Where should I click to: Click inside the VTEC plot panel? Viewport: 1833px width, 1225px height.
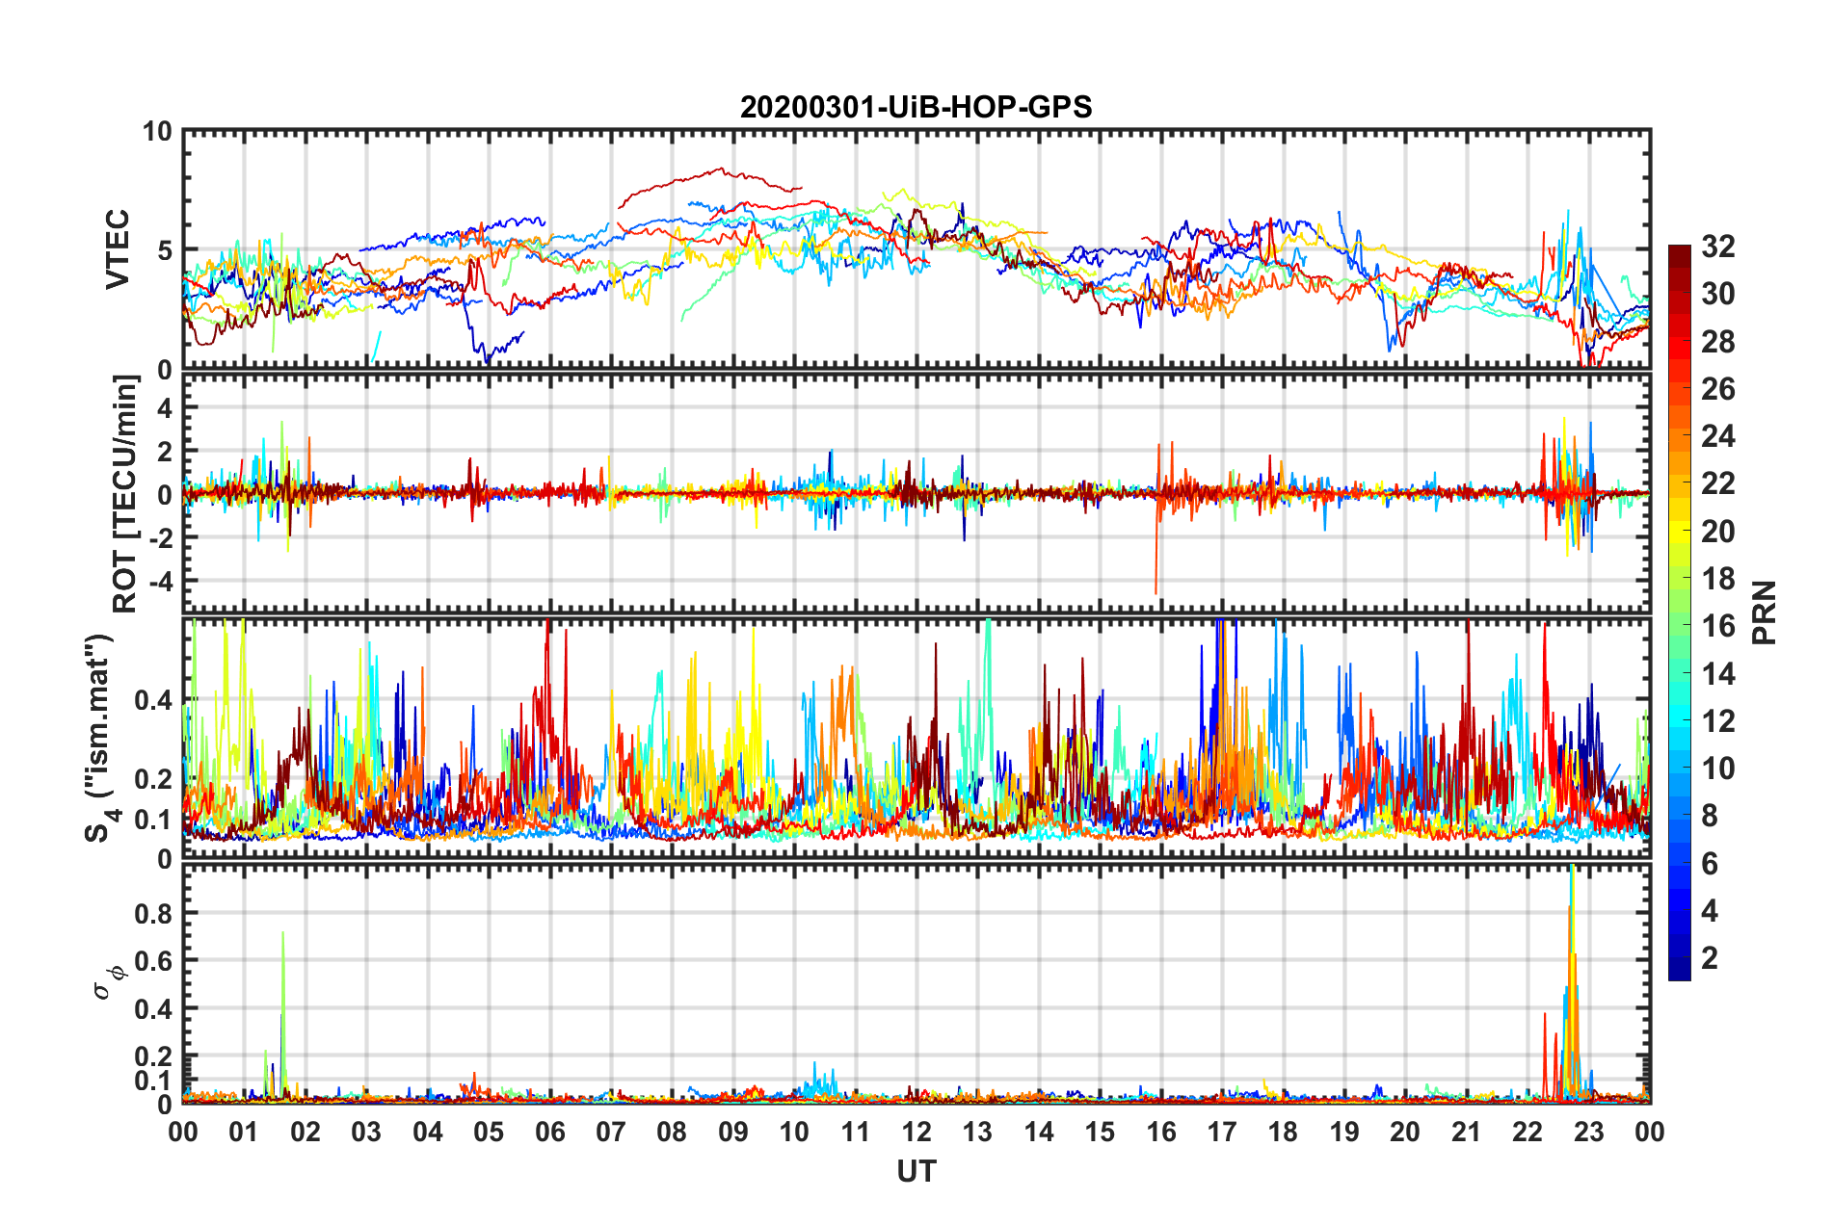916,250
